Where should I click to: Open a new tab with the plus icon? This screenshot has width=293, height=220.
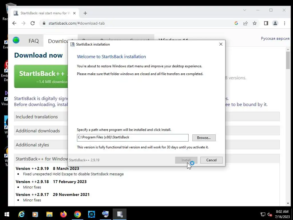(x=85, y=13)
